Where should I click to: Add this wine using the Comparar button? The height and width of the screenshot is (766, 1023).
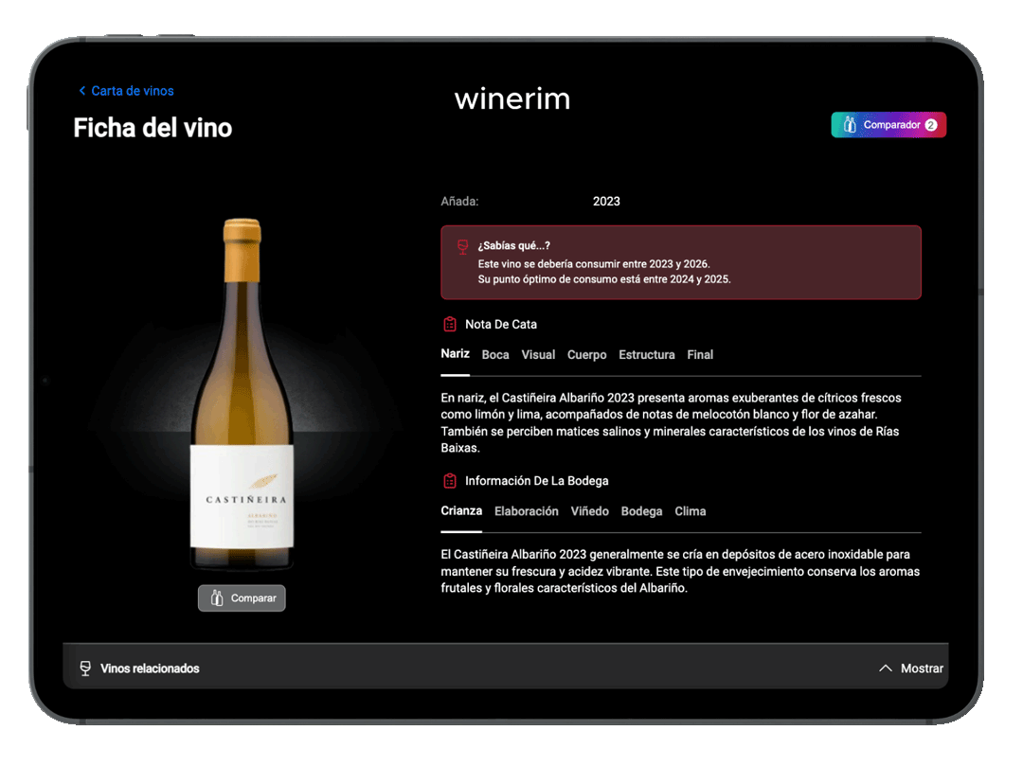click(x=242, y=597)
